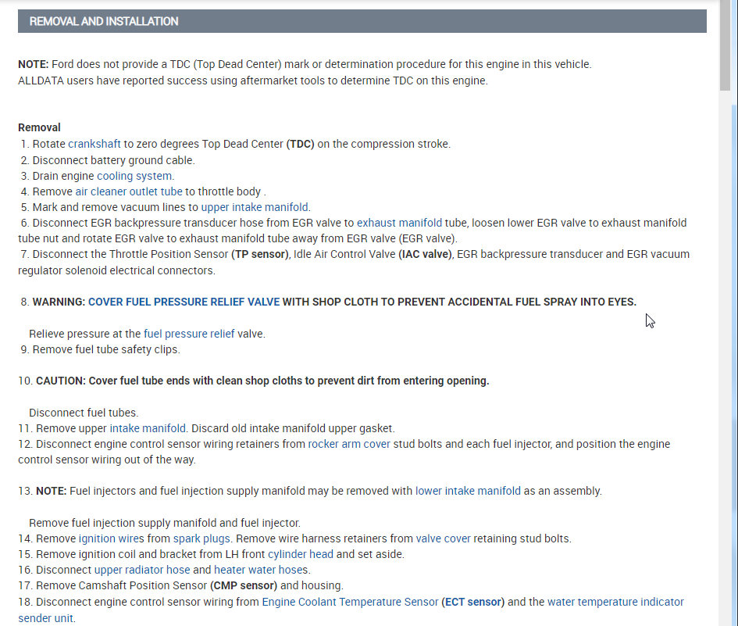Follow the upper intake manifold link

click(255, 207)
